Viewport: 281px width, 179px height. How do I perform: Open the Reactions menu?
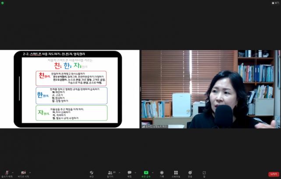[x=190, y=173]
